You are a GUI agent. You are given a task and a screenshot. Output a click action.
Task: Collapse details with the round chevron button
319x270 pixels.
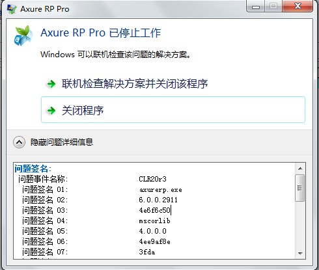click(x=19, y=142)
